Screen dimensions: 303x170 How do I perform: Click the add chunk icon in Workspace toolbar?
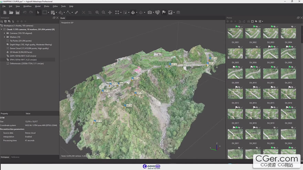2,21
